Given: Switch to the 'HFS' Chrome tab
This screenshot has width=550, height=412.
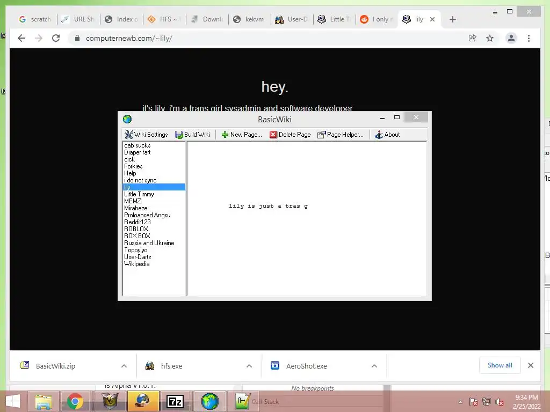Looking at the screenshot, I should click(164, 19).
